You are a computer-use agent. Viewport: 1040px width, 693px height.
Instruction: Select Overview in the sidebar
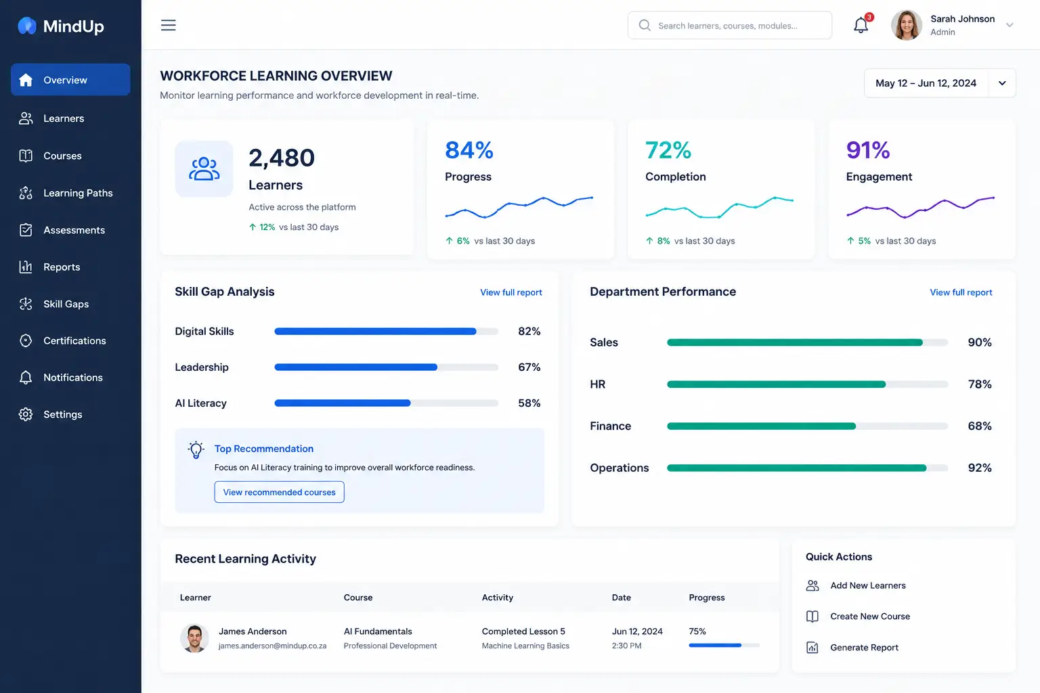pyautogui.click(x=70, y=80)
